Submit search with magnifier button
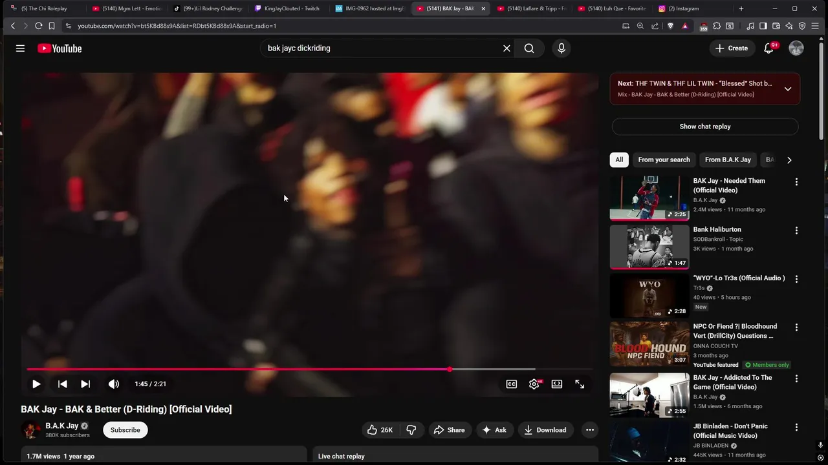The height and width of the screenshot is (465, 828). [529, 48]
